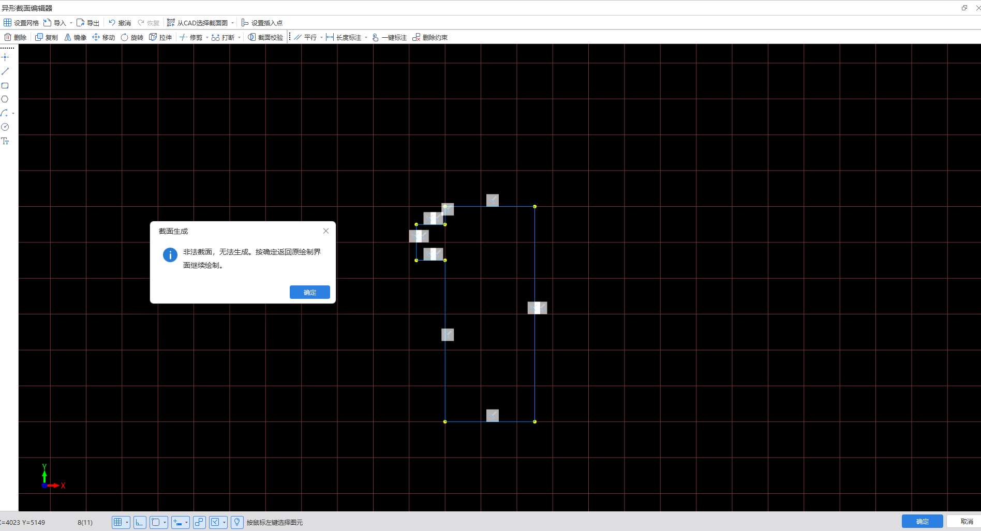The width and height of the screenshot is (981, 531).
Task: Open the 设置网格 grid settings tool
Action: pyautogui.click(x=21, y=23)
